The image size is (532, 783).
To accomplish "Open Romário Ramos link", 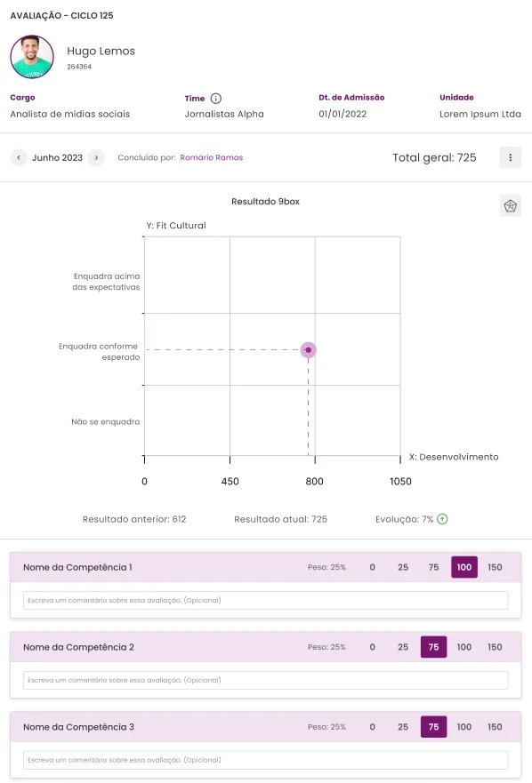I will (x=212, y=157).
